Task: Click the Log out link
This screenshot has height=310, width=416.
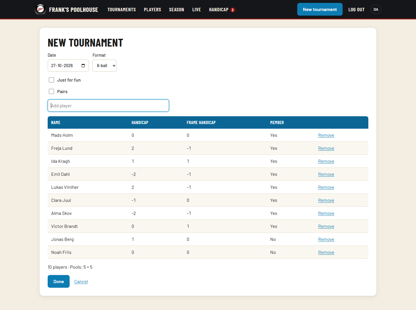Action: [356, 10]
